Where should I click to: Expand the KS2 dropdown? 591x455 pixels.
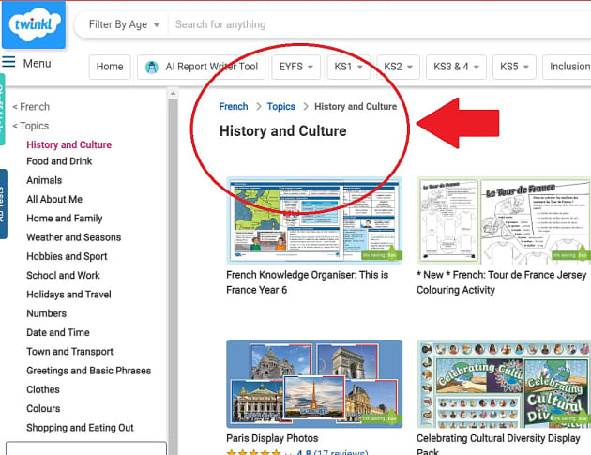coord(398,67)
